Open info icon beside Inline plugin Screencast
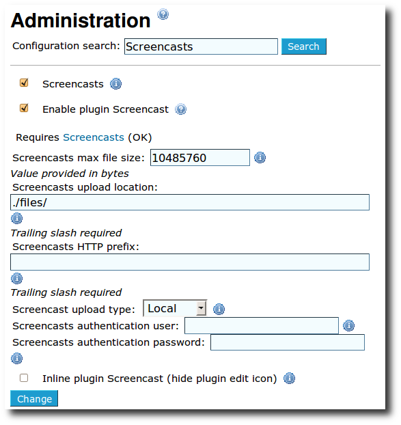 tap(289, 378)
